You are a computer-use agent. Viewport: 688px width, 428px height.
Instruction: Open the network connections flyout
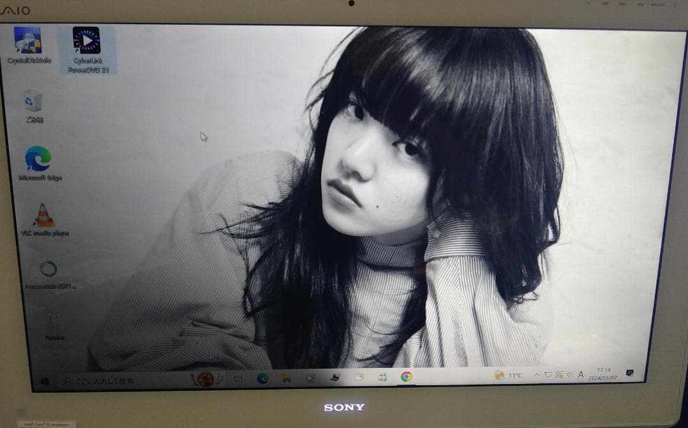tap(548, 376)
